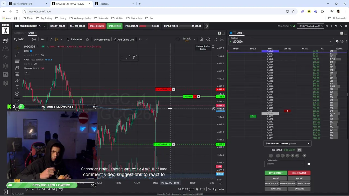The height and width of the screenshot is (196, 349).
Task: Open the trading chart sidebar icon
Action: tap(5, 41)
